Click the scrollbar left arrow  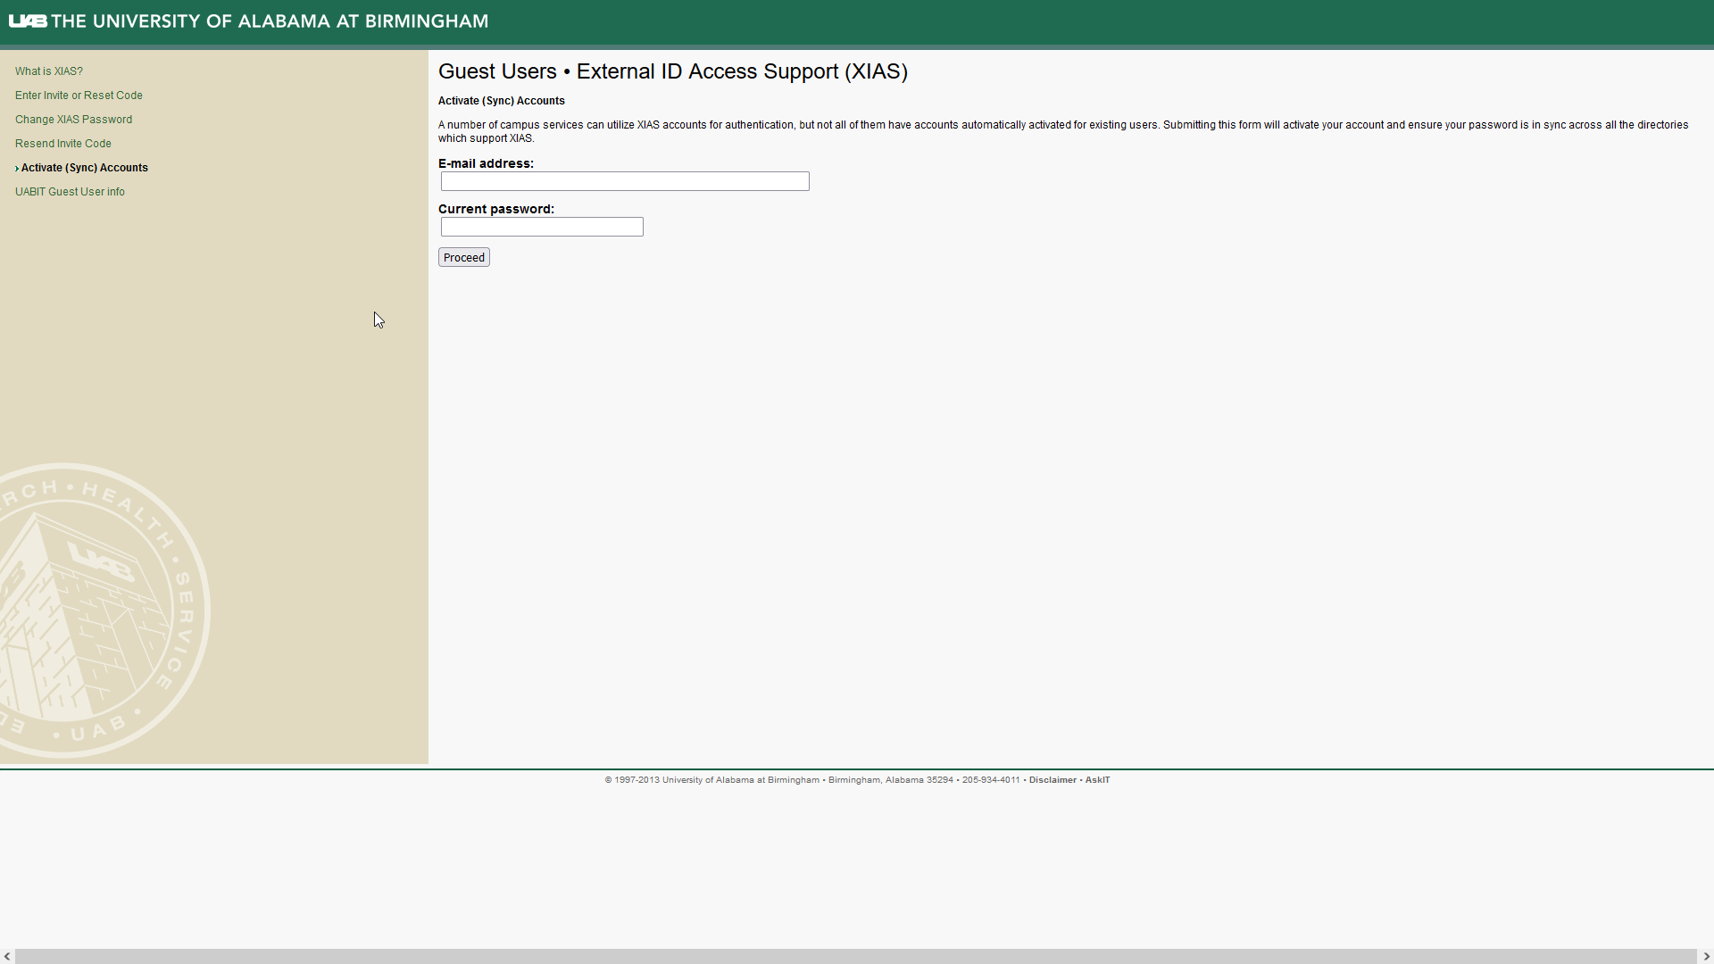[7, 956]
